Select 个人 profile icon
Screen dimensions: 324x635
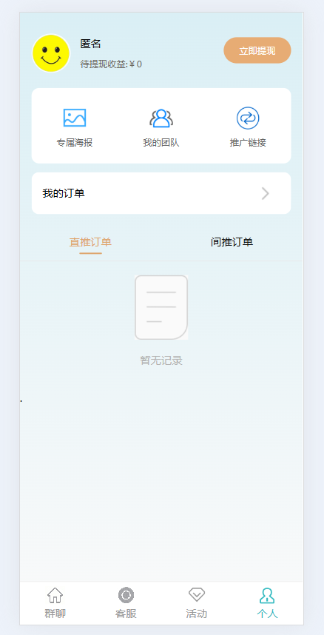(x=267, y=596)
